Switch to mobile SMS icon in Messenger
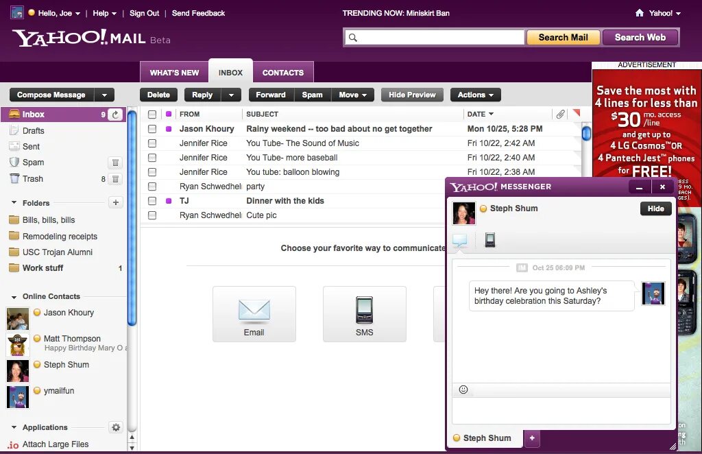The height and width of the screenshot is (454, 702). [x=489, y=241]
